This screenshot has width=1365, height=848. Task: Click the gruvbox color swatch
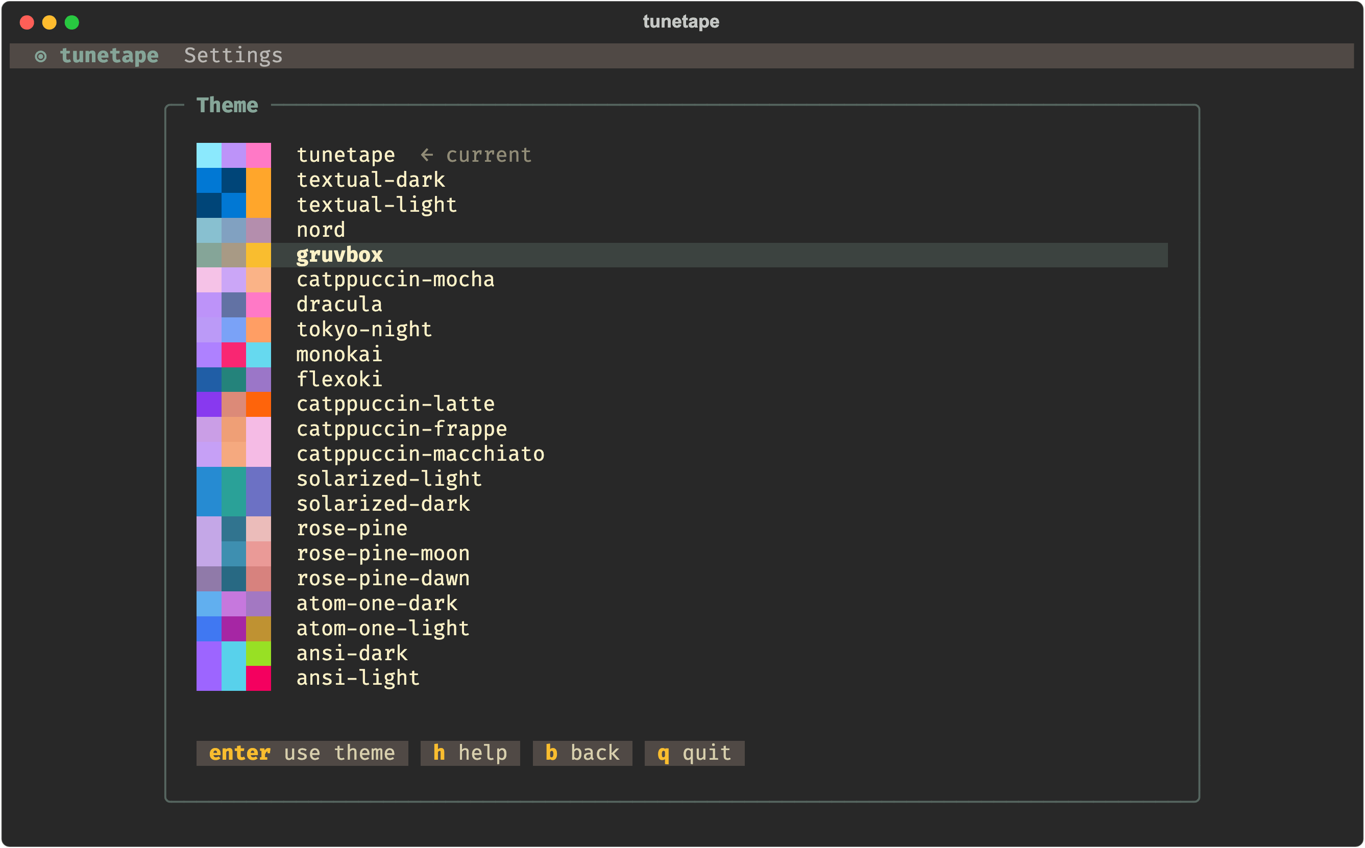[x=233, y=255]
